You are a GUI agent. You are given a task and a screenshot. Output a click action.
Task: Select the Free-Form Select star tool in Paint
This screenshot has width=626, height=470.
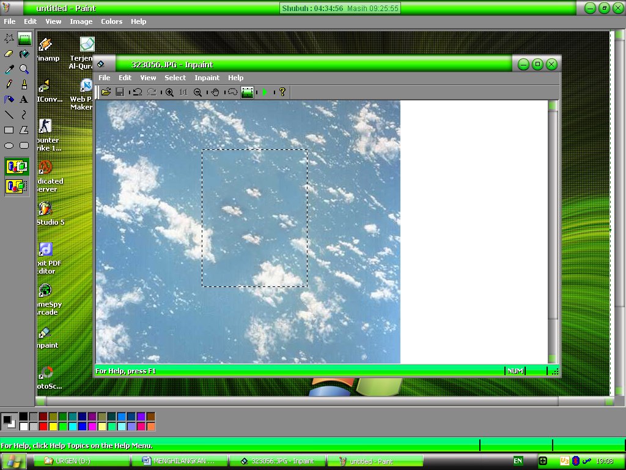tap(9, 39)
